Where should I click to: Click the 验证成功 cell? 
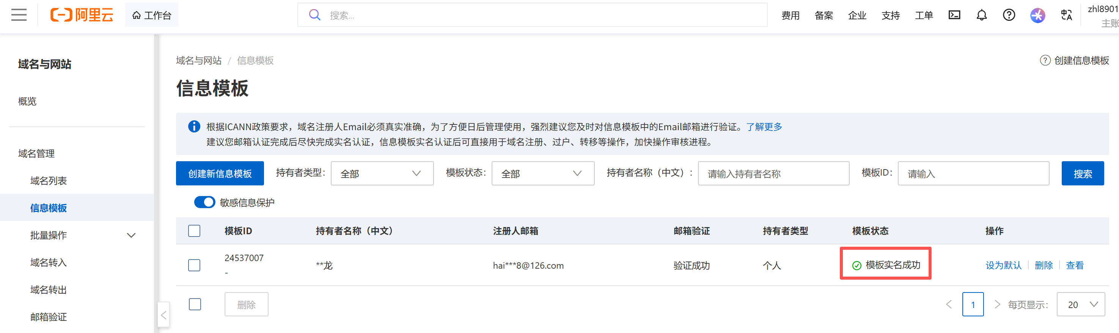(x=692, y=265)
